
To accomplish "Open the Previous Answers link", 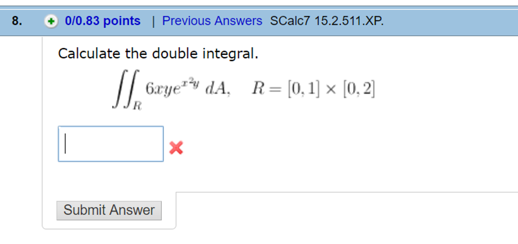I will (212, 21).
